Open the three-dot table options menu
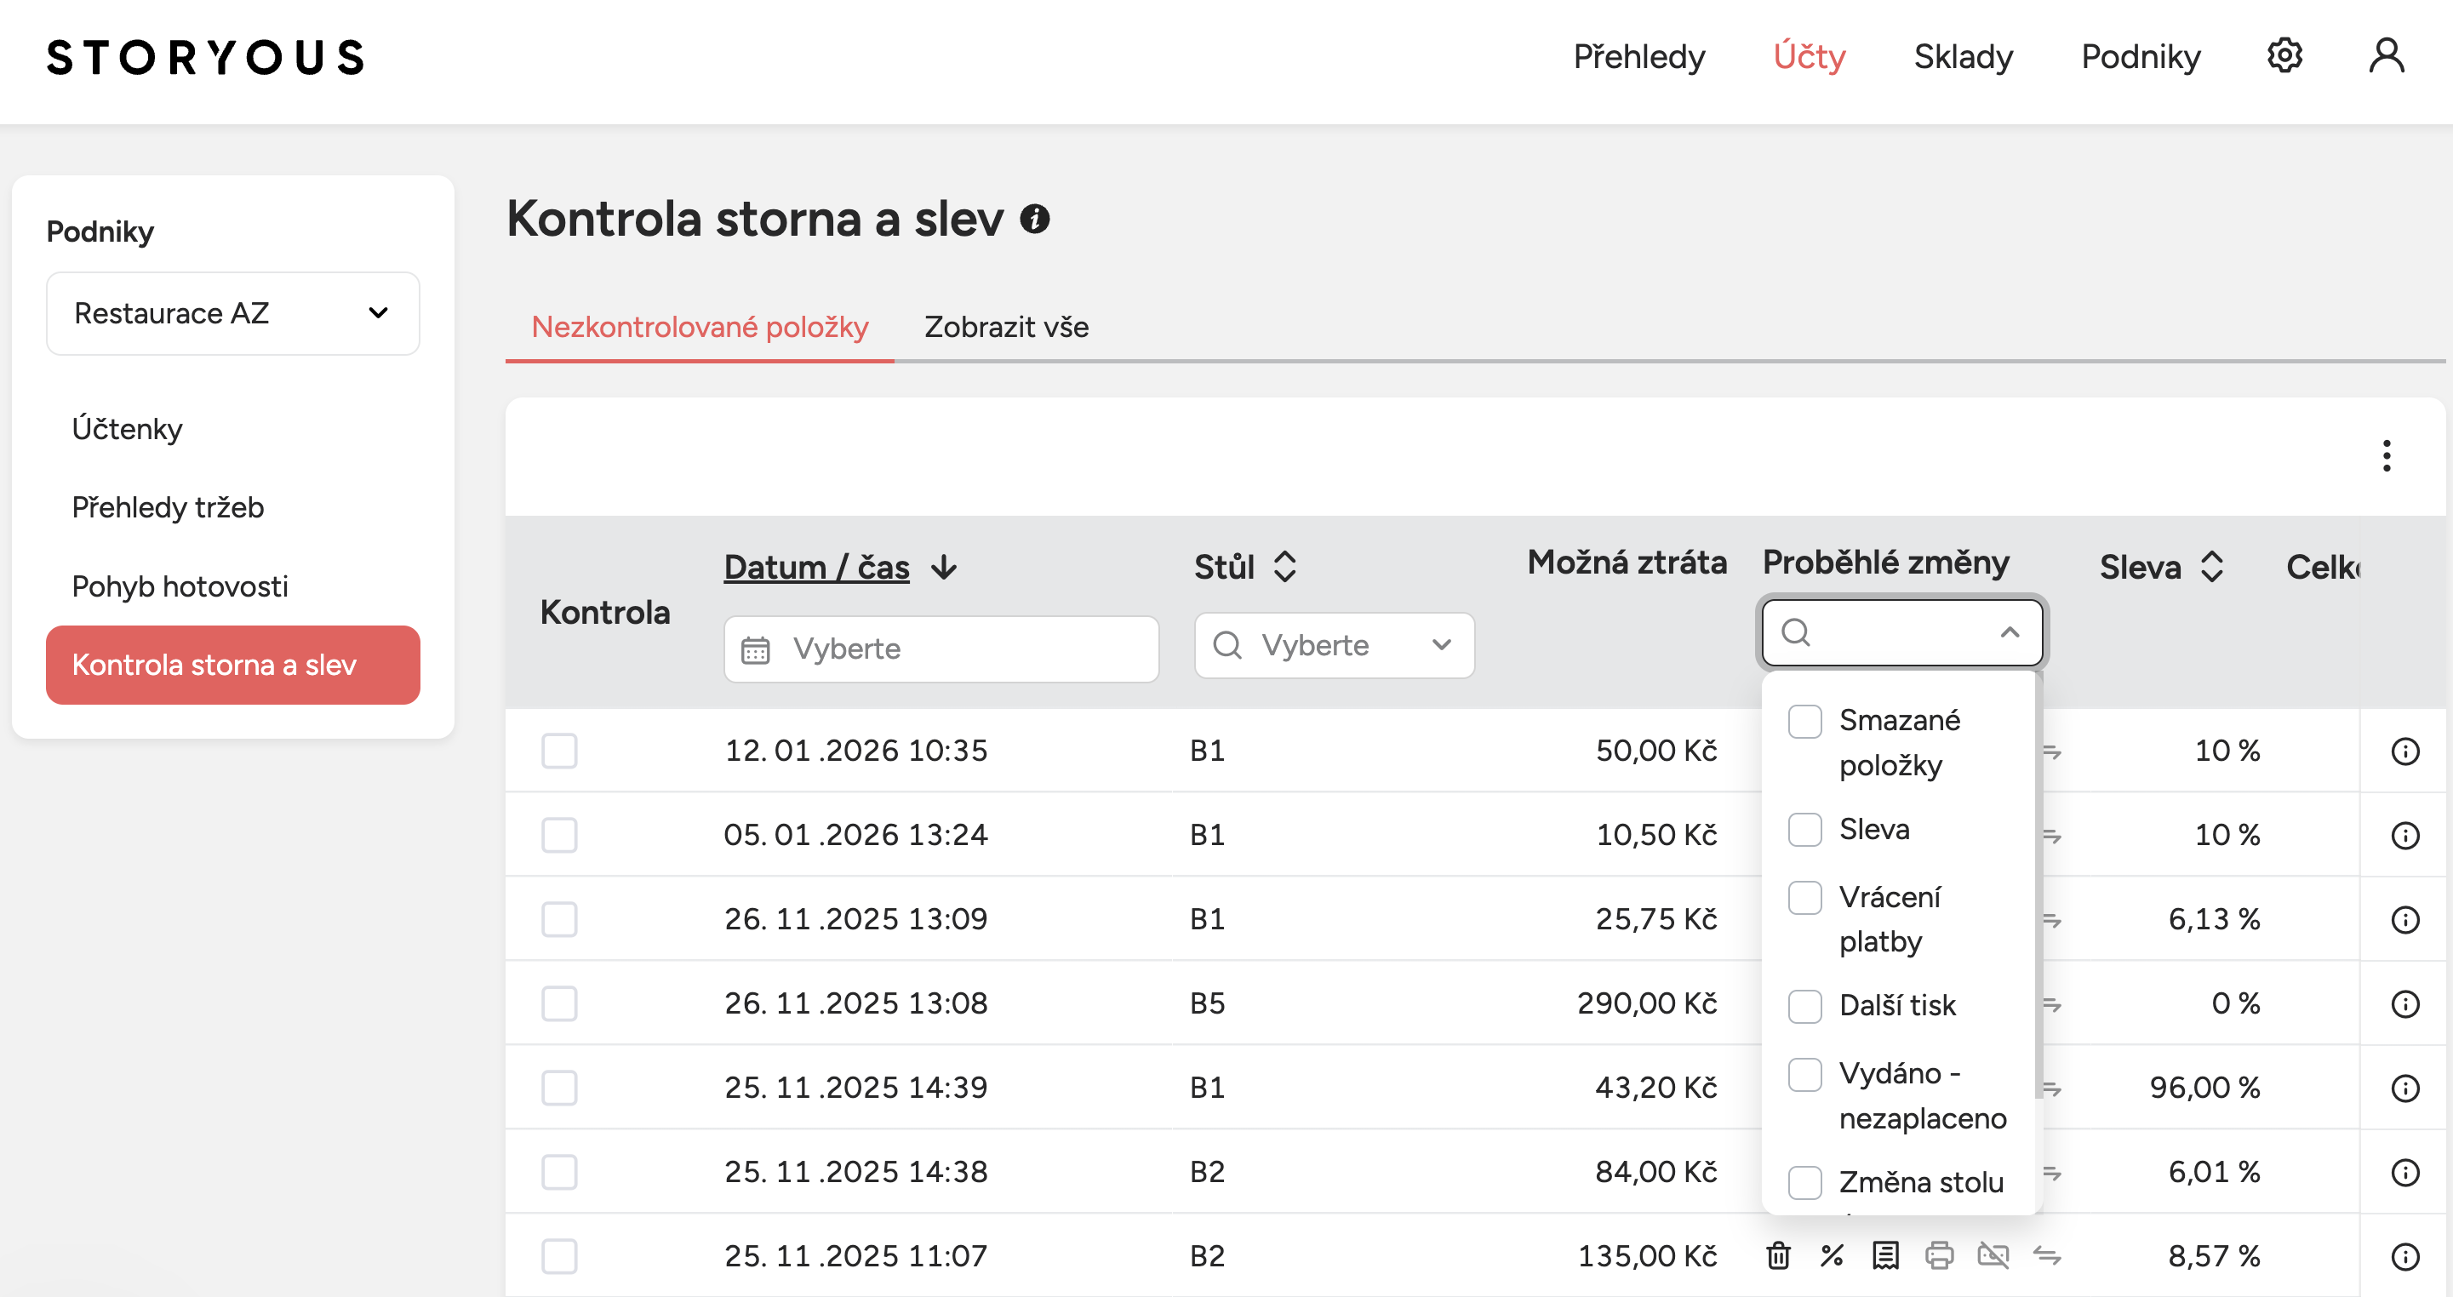 tap(2386, 455)
